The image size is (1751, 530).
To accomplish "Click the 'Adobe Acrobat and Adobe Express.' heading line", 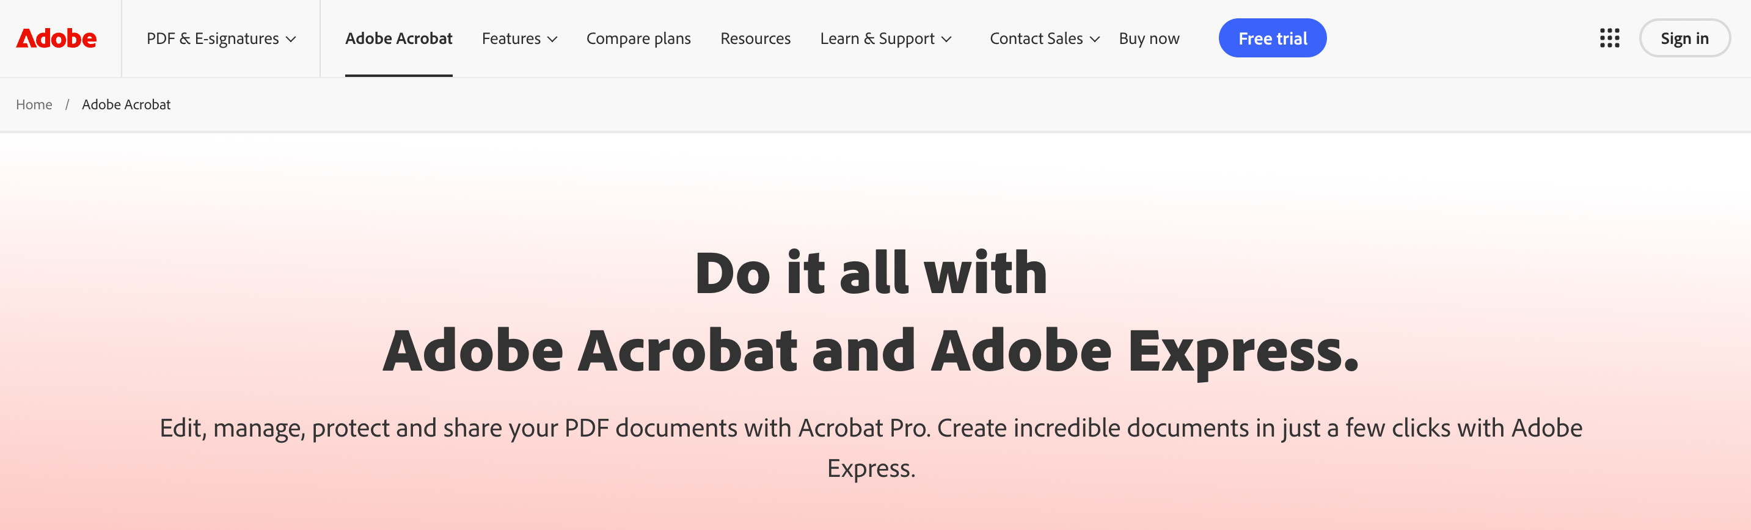I will coord(871,350).
